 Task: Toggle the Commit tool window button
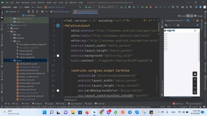(x=2, y=26)
